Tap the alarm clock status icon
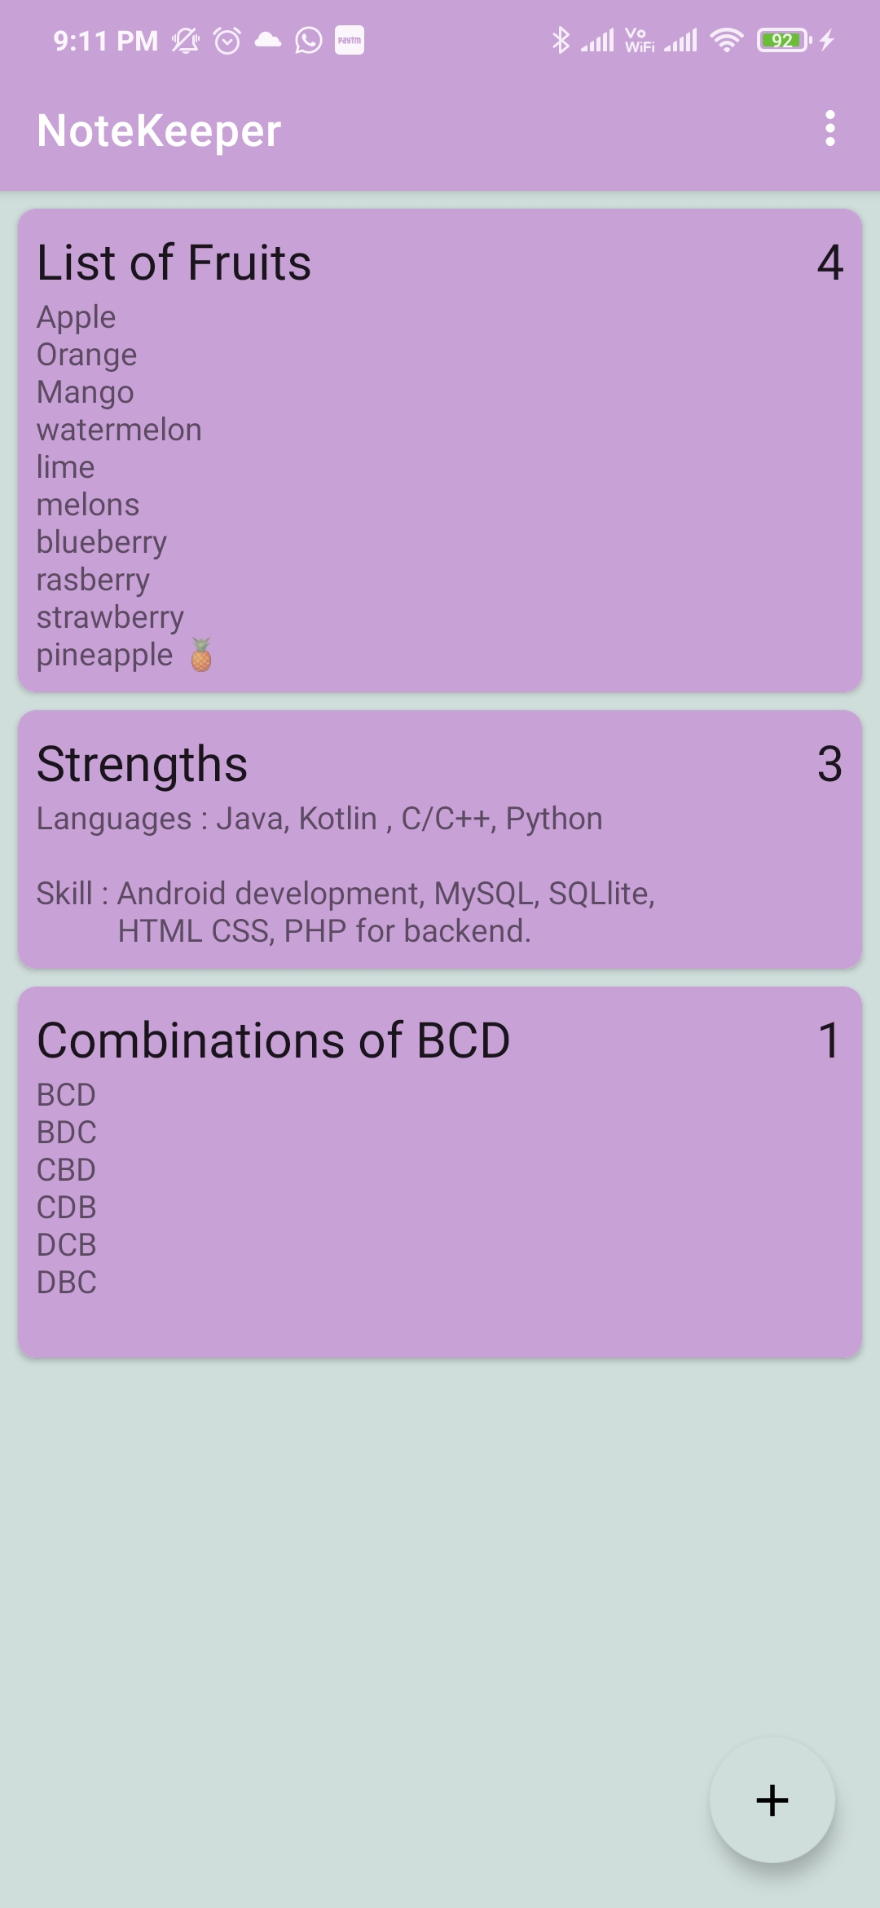The image size is (880, 1908). (x=226, y=38)
